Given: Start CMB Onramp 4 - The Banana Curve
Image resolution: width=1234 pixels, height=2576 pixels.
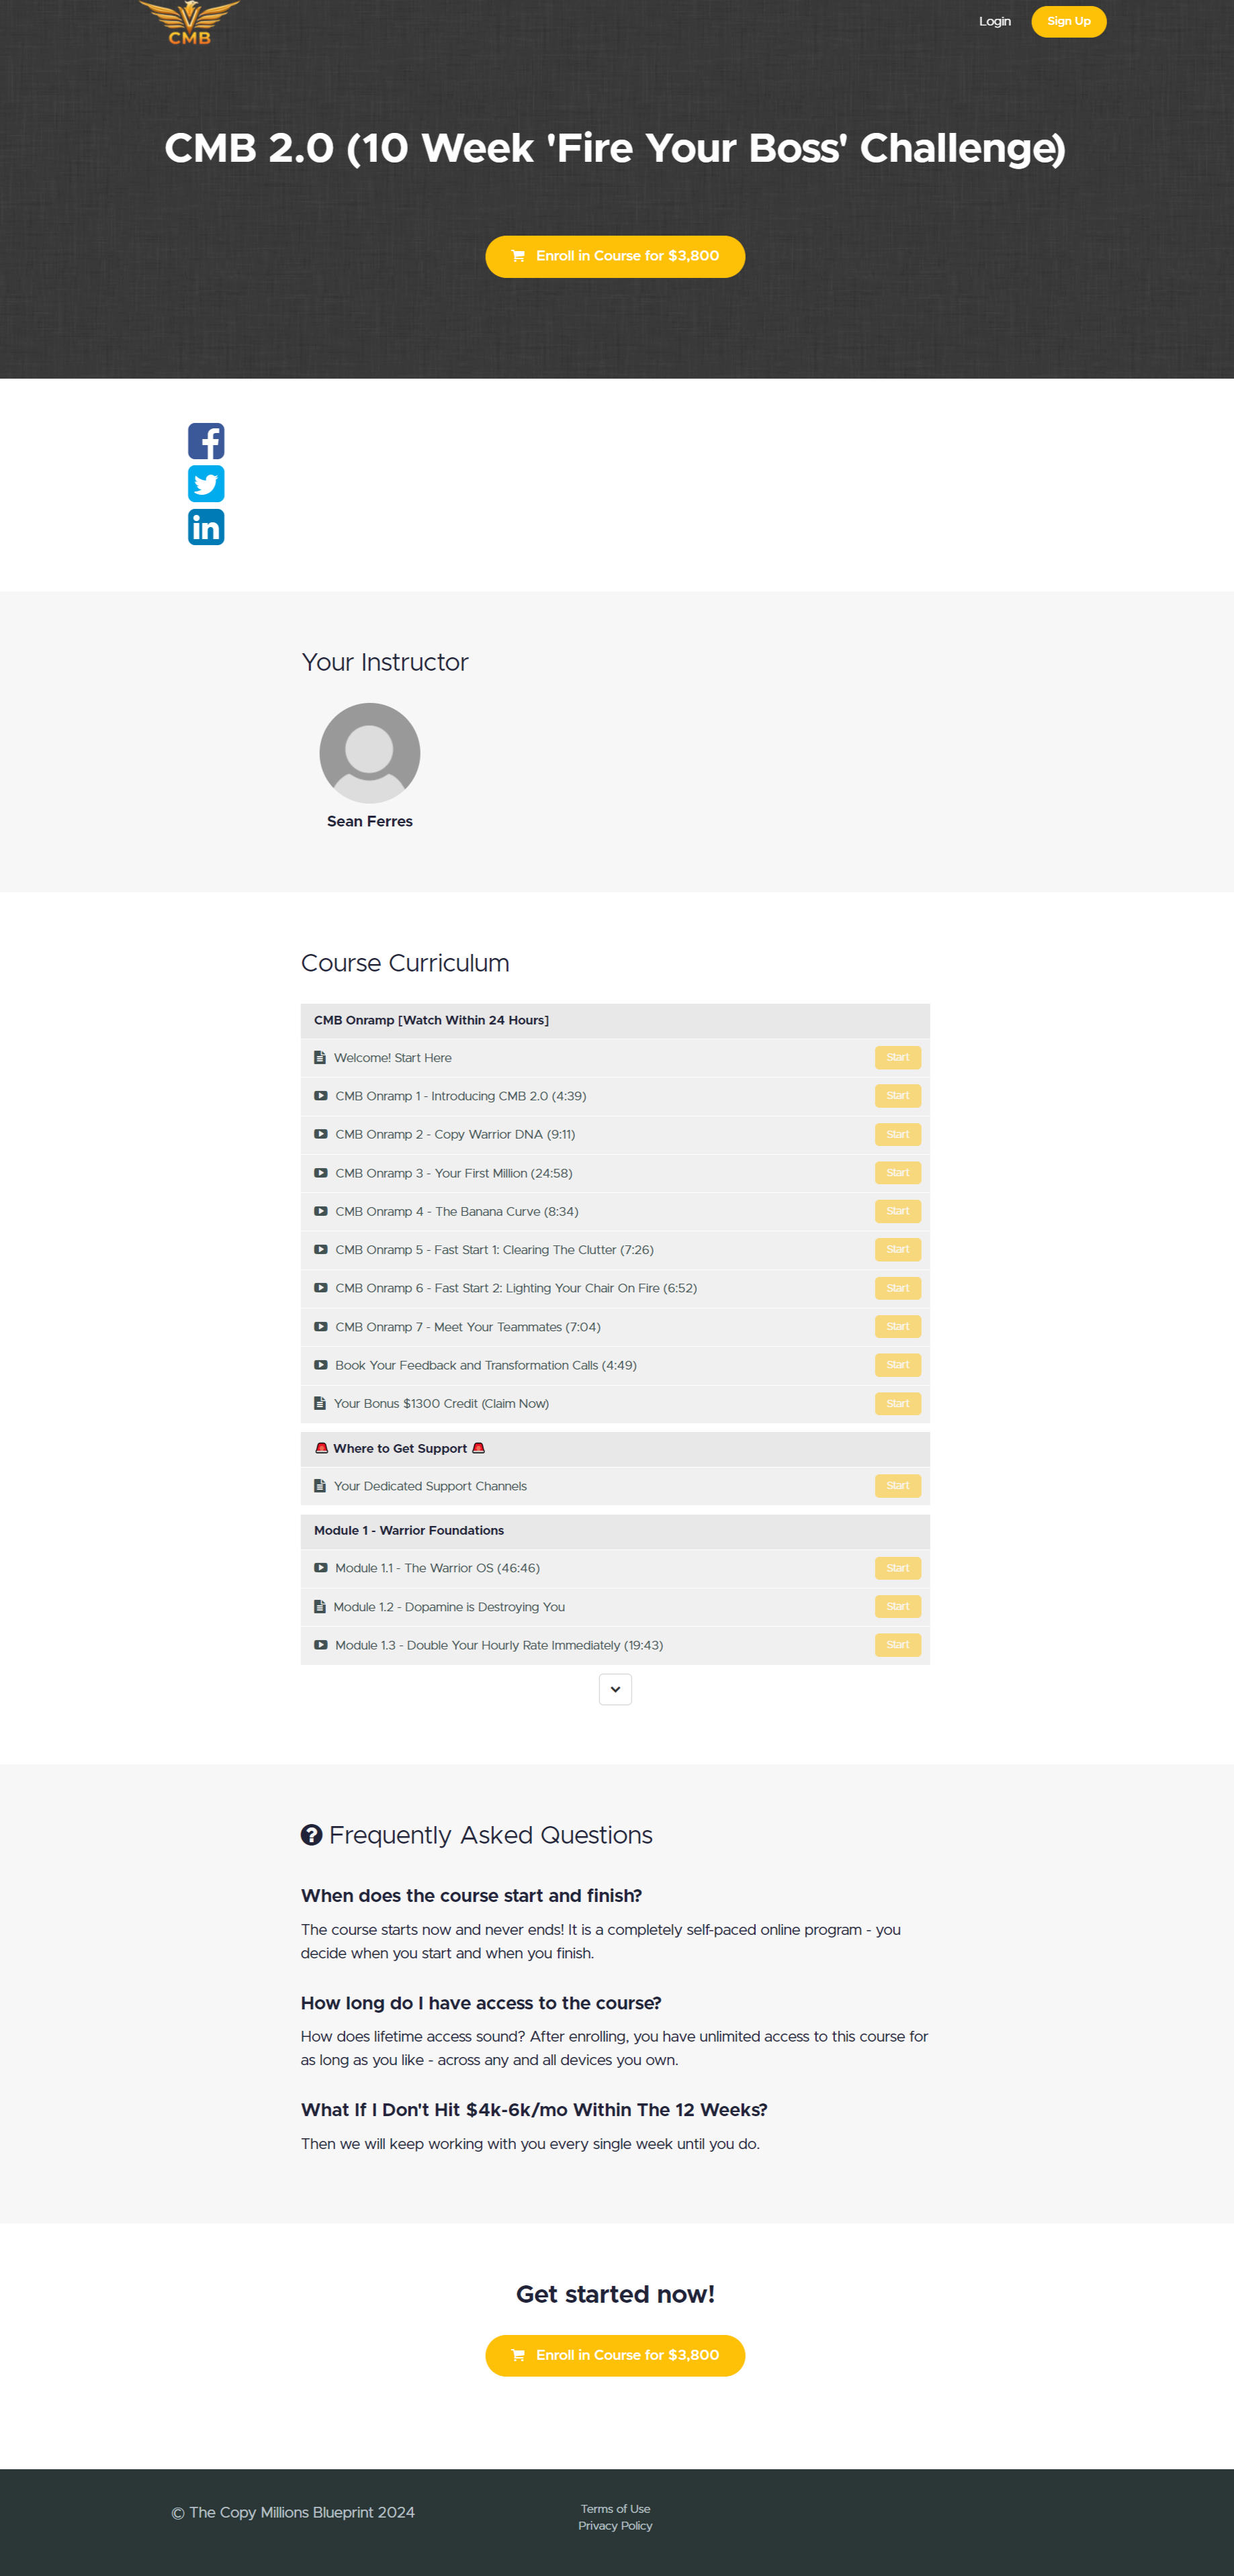Looking at the screenshot, I should click(897, 1211).
